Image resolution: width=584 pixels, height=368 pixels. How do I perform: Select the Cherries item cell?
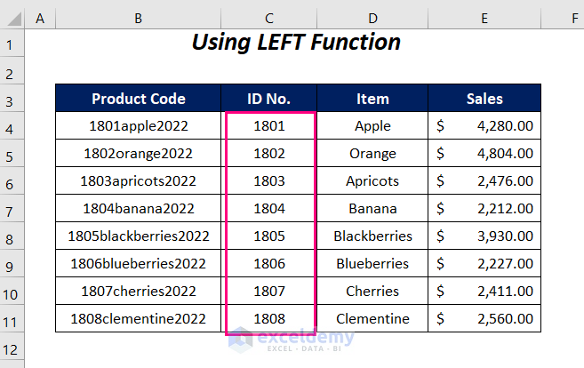tap(372, 292)
